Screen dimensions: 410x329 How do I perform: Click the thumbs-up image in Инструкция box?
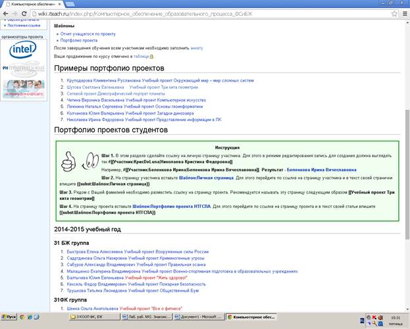(x=68, y=162)
